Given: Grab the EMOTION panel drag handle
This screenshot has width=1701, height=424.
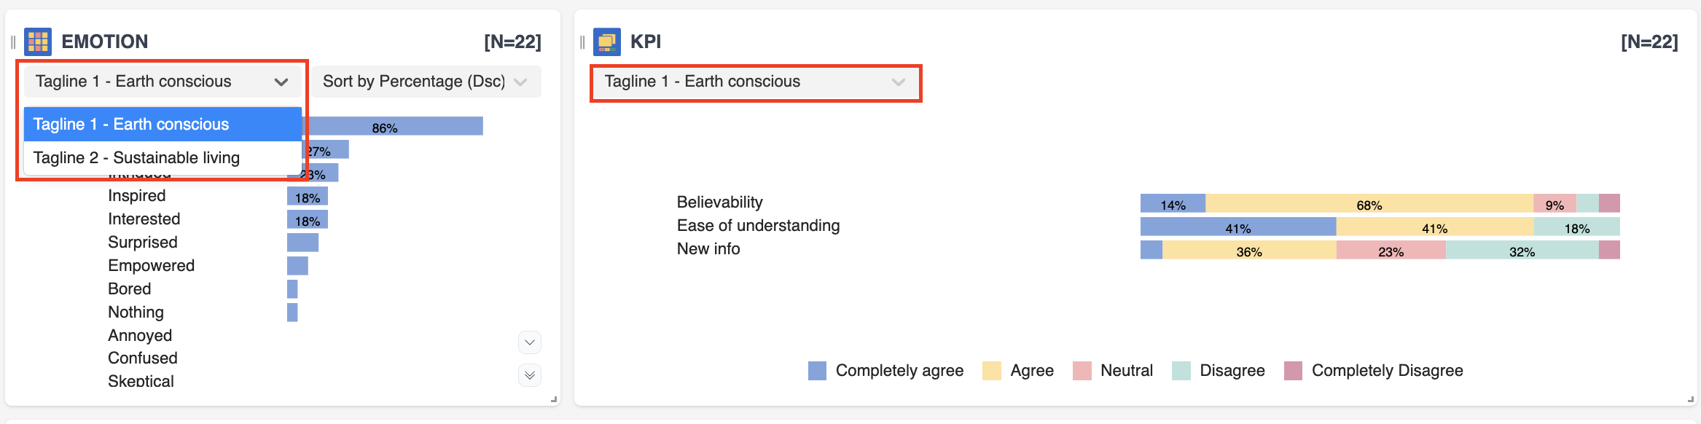Looking at the screenshot, I should [13, 42].
